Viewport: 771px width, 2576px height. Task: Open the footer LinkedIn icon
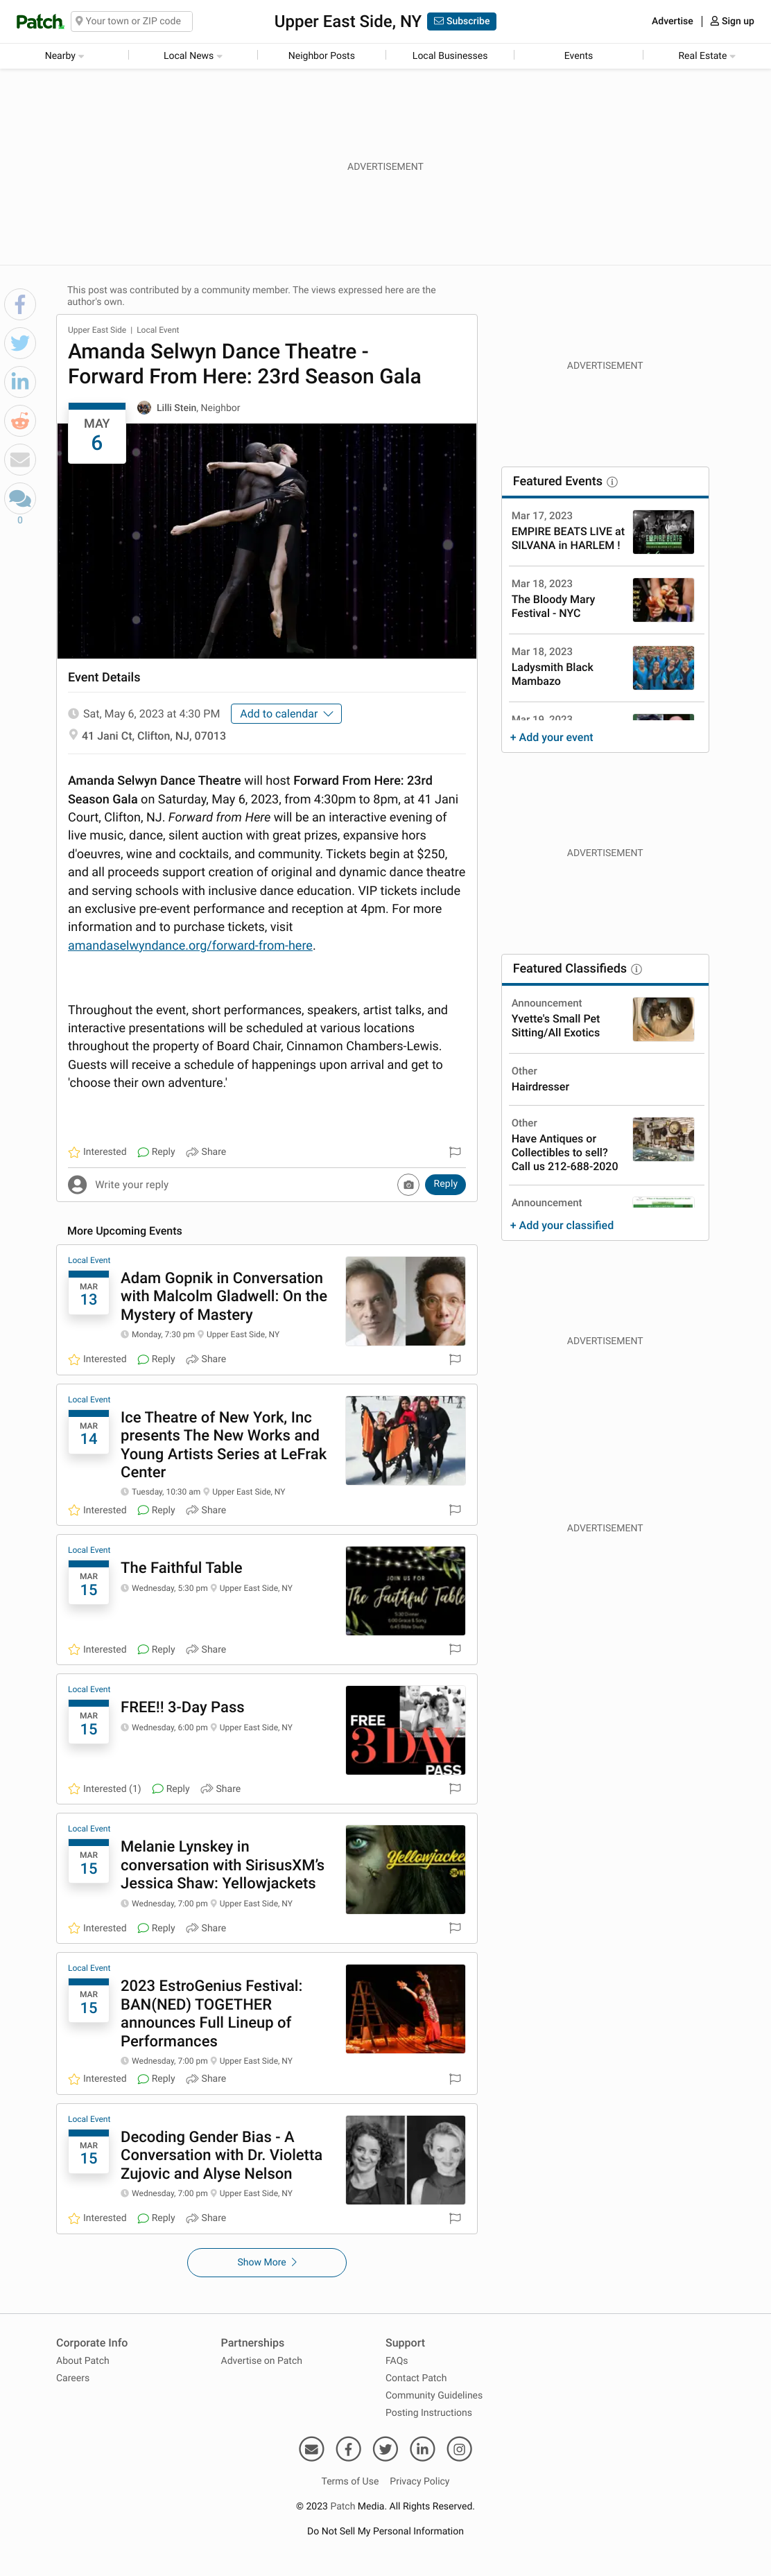tap(422, 2448)
